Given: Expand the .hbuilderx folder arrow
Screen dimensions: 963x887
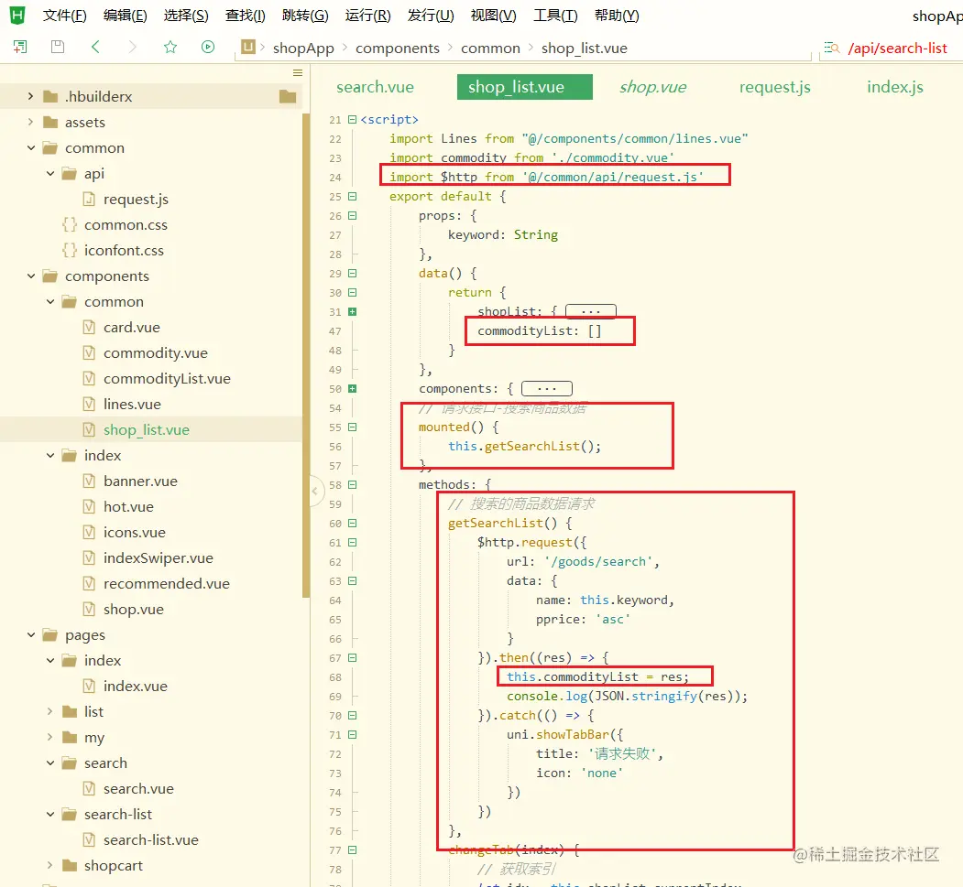Looking at the screenshot, I should tap(31, 96).
